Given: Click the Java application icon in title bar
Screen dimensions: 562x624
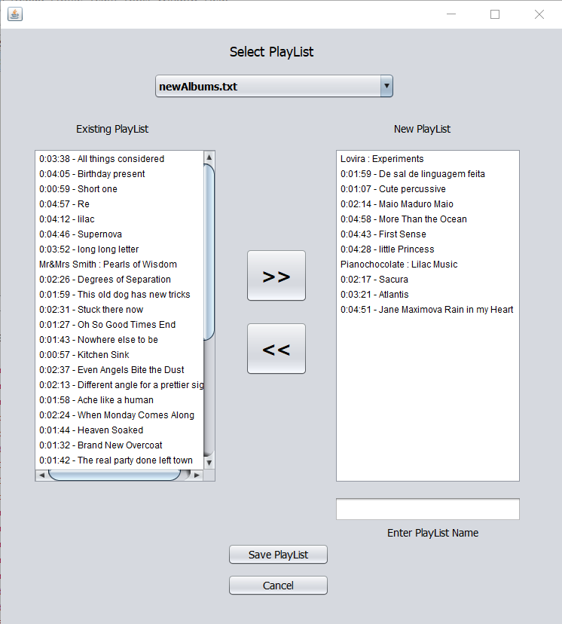Looking at the screenshot, I should (x=15, y=14).
